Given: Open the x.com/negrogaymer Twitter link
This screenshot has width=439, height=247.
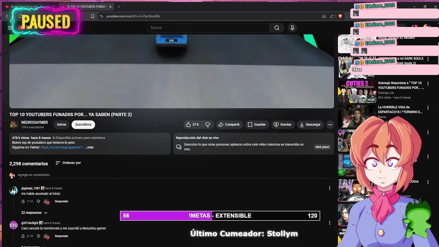Looking at the screenshot, I should pos(62,147).
